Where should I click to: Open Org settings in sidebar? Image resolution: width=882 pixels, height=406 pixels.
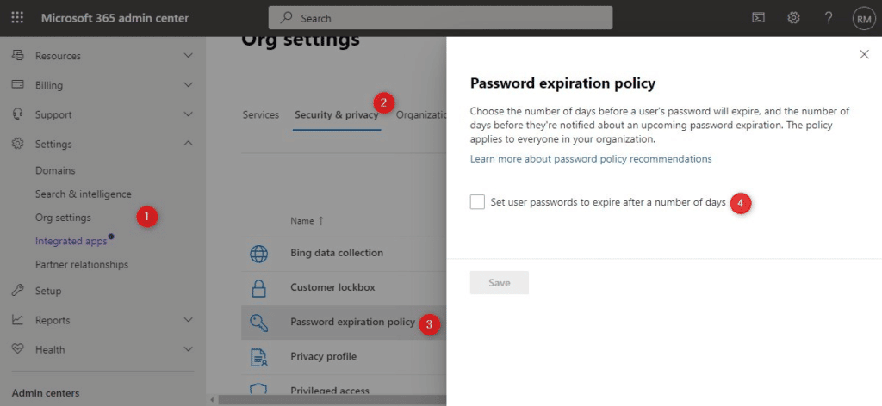(x=63, y=218)
